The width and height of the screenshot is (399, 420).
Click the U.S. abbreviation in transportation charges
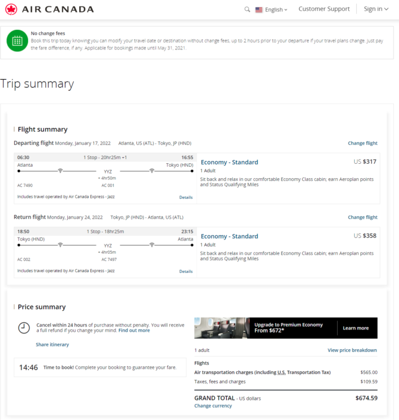click(x=282, y=372)
